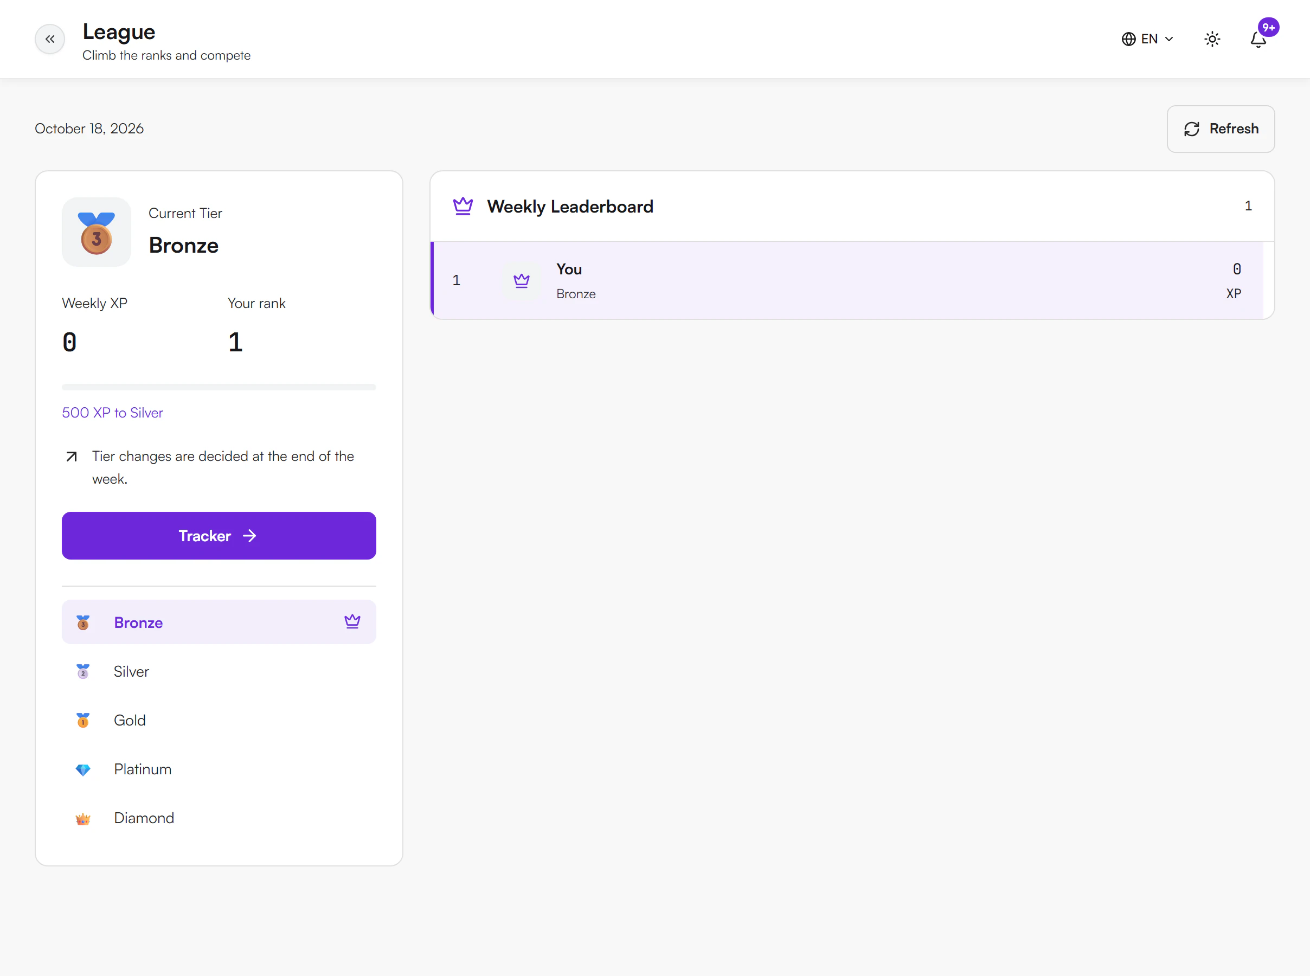Click the Current Tier label
The width and height of the screenshot is (1310, 976).
coord(185,213)
